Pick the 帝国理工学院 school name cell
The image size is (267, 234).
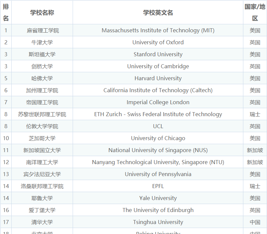(42, 102)
